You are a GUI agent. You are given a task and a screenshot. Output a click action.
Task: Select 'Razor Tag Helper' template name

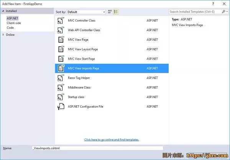point(79,78)
